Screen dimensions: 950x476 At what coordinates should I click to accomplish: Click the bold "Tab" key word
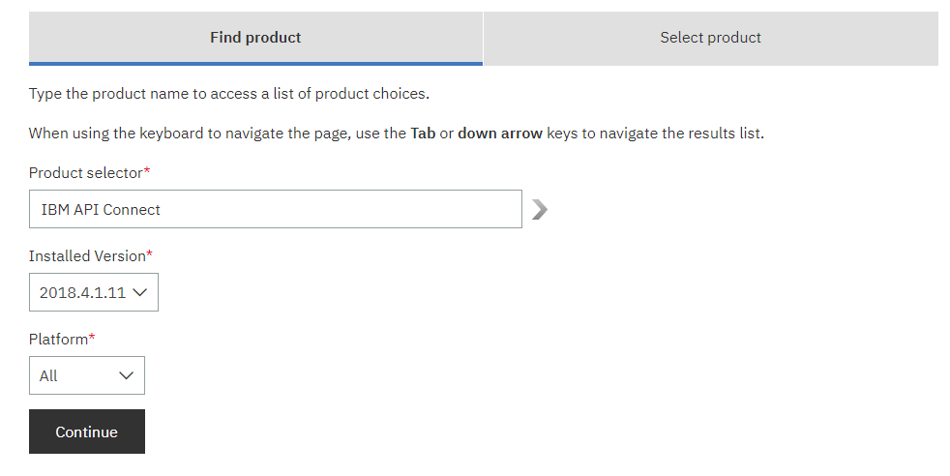423,134
